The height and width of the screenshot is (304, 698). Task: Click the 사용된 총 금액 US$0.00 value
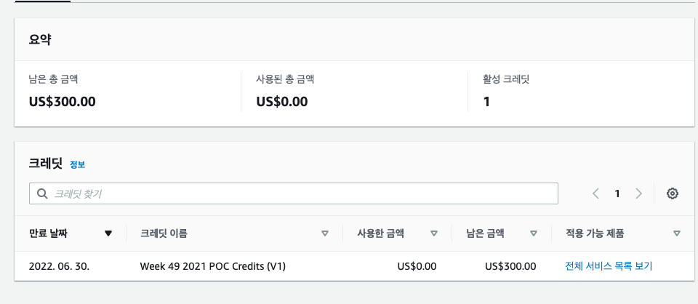tap(282, 101)
